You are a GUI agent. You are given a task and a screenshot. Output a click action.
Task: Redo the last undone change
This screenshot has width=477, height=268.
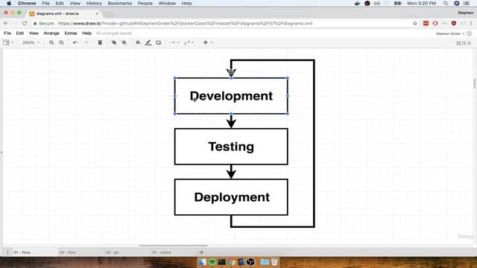86,43
